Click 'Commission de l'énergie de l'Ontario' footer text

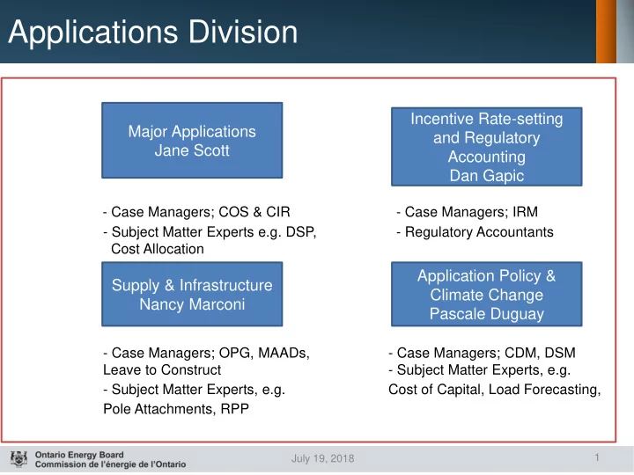click(110, 464)
